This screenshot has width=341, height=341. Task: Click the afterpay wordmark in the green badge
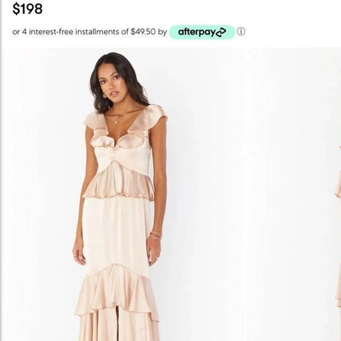pos(197,32)
